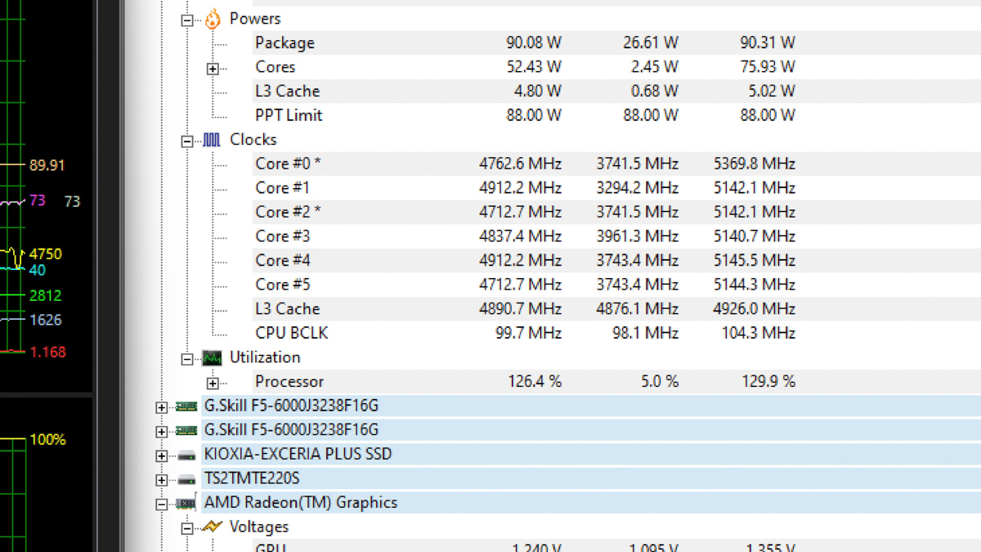Click Cores minimum value 2.45 W

[x=654, y=67]
